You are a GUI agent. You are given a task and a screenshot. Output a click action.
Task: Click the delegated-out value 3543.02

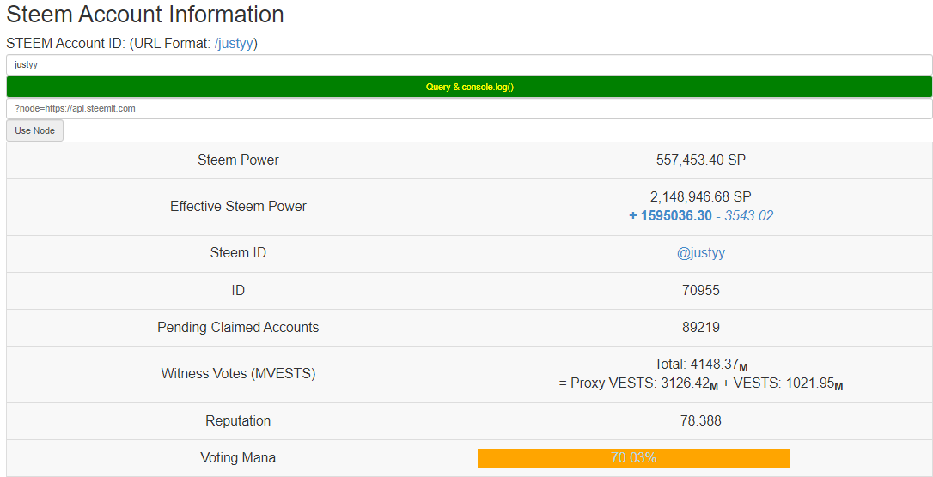click(748, 215)
